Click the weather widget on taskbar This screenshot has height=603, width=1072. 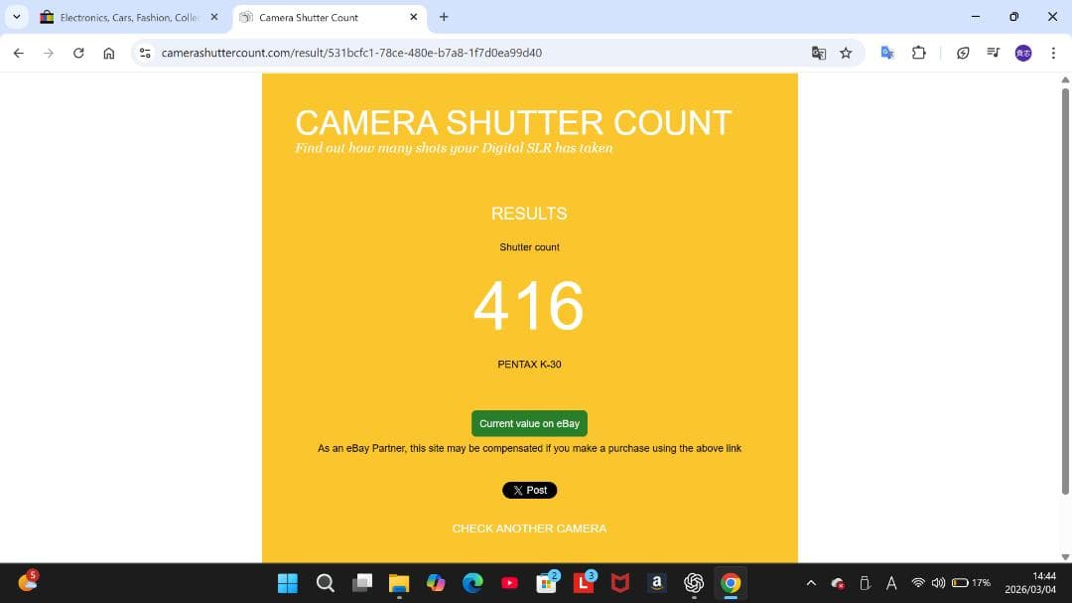pyautogui.click(x=28, y=582)
